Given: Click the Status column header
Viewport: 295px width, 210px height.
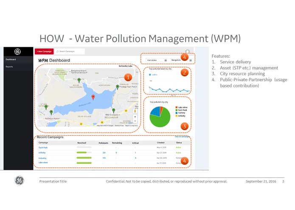Looking at the screenshot, I should tap(179, 143).
